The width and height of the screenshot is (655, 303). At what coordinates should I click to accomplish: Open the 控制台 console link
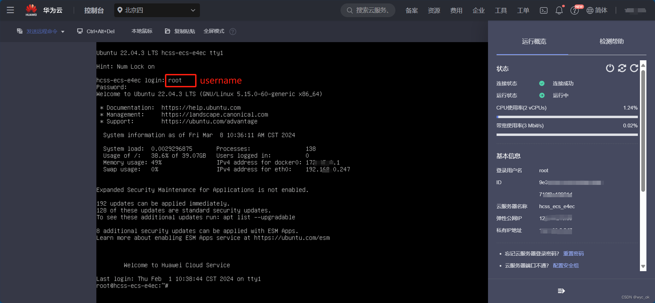coord(94,10)
